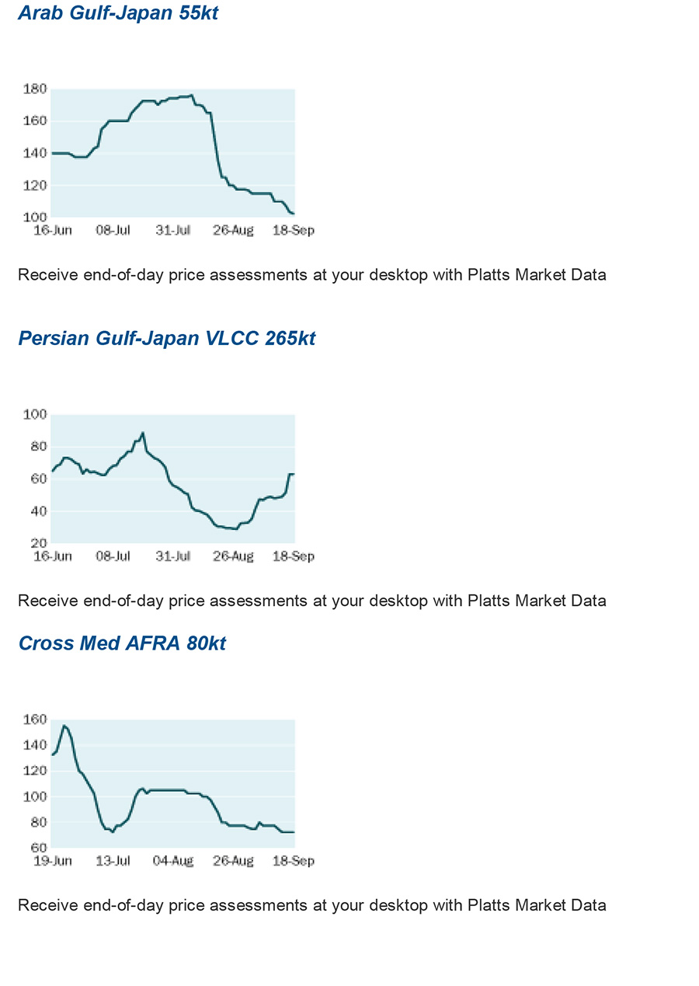Click the 18-Sep label on Arab Gulf chart

pyautogui.click(x=294, y=231)
